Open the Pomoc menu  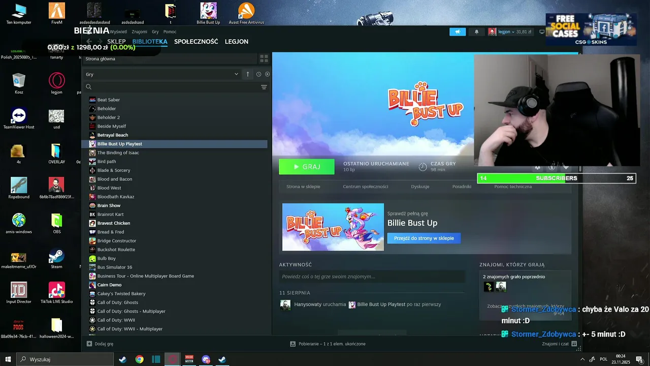click(x=170, y=32)
